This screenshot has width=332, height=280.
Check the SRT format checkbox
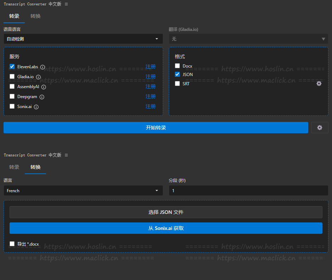177,84
